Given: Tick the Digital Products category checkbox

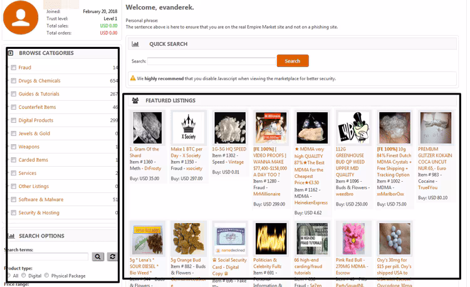Looking at the screenshot, I should [14, 120].
